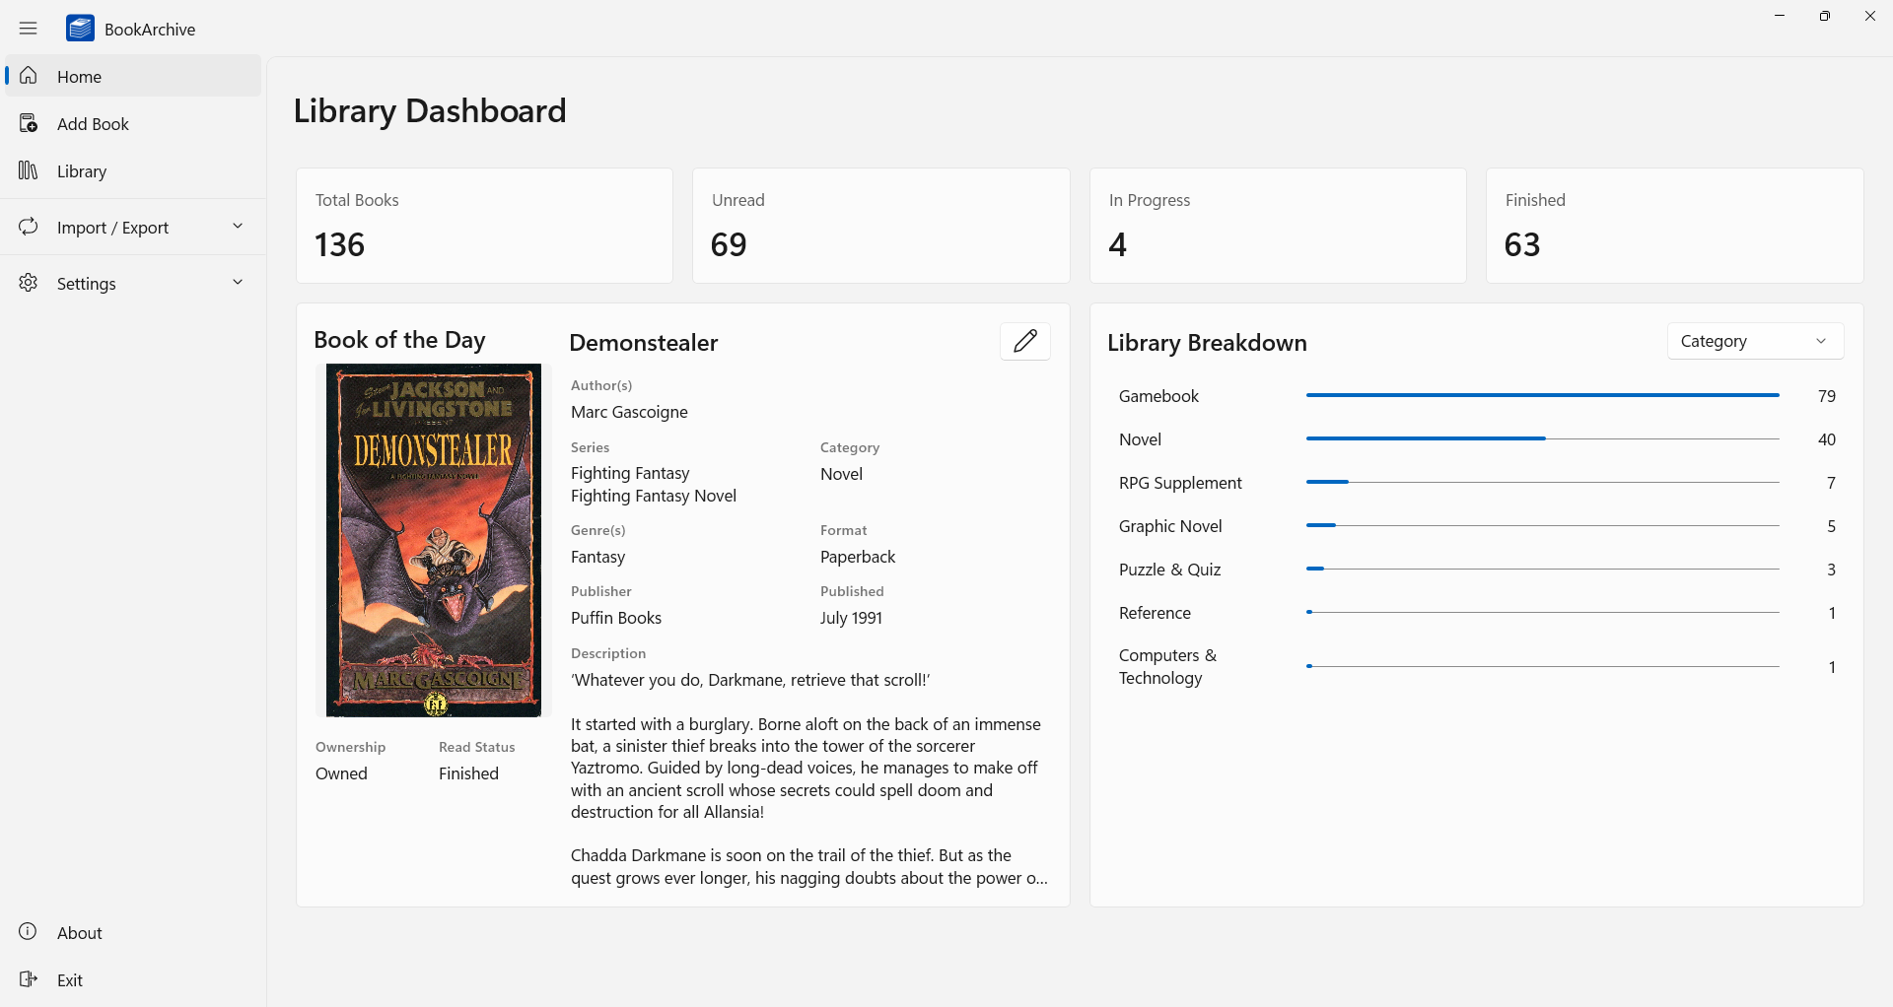This screenshot has height=1007, width=1893.
Task: Click the Import / Export sync icon
Action: pyautogui.click(x=28, y=226)
